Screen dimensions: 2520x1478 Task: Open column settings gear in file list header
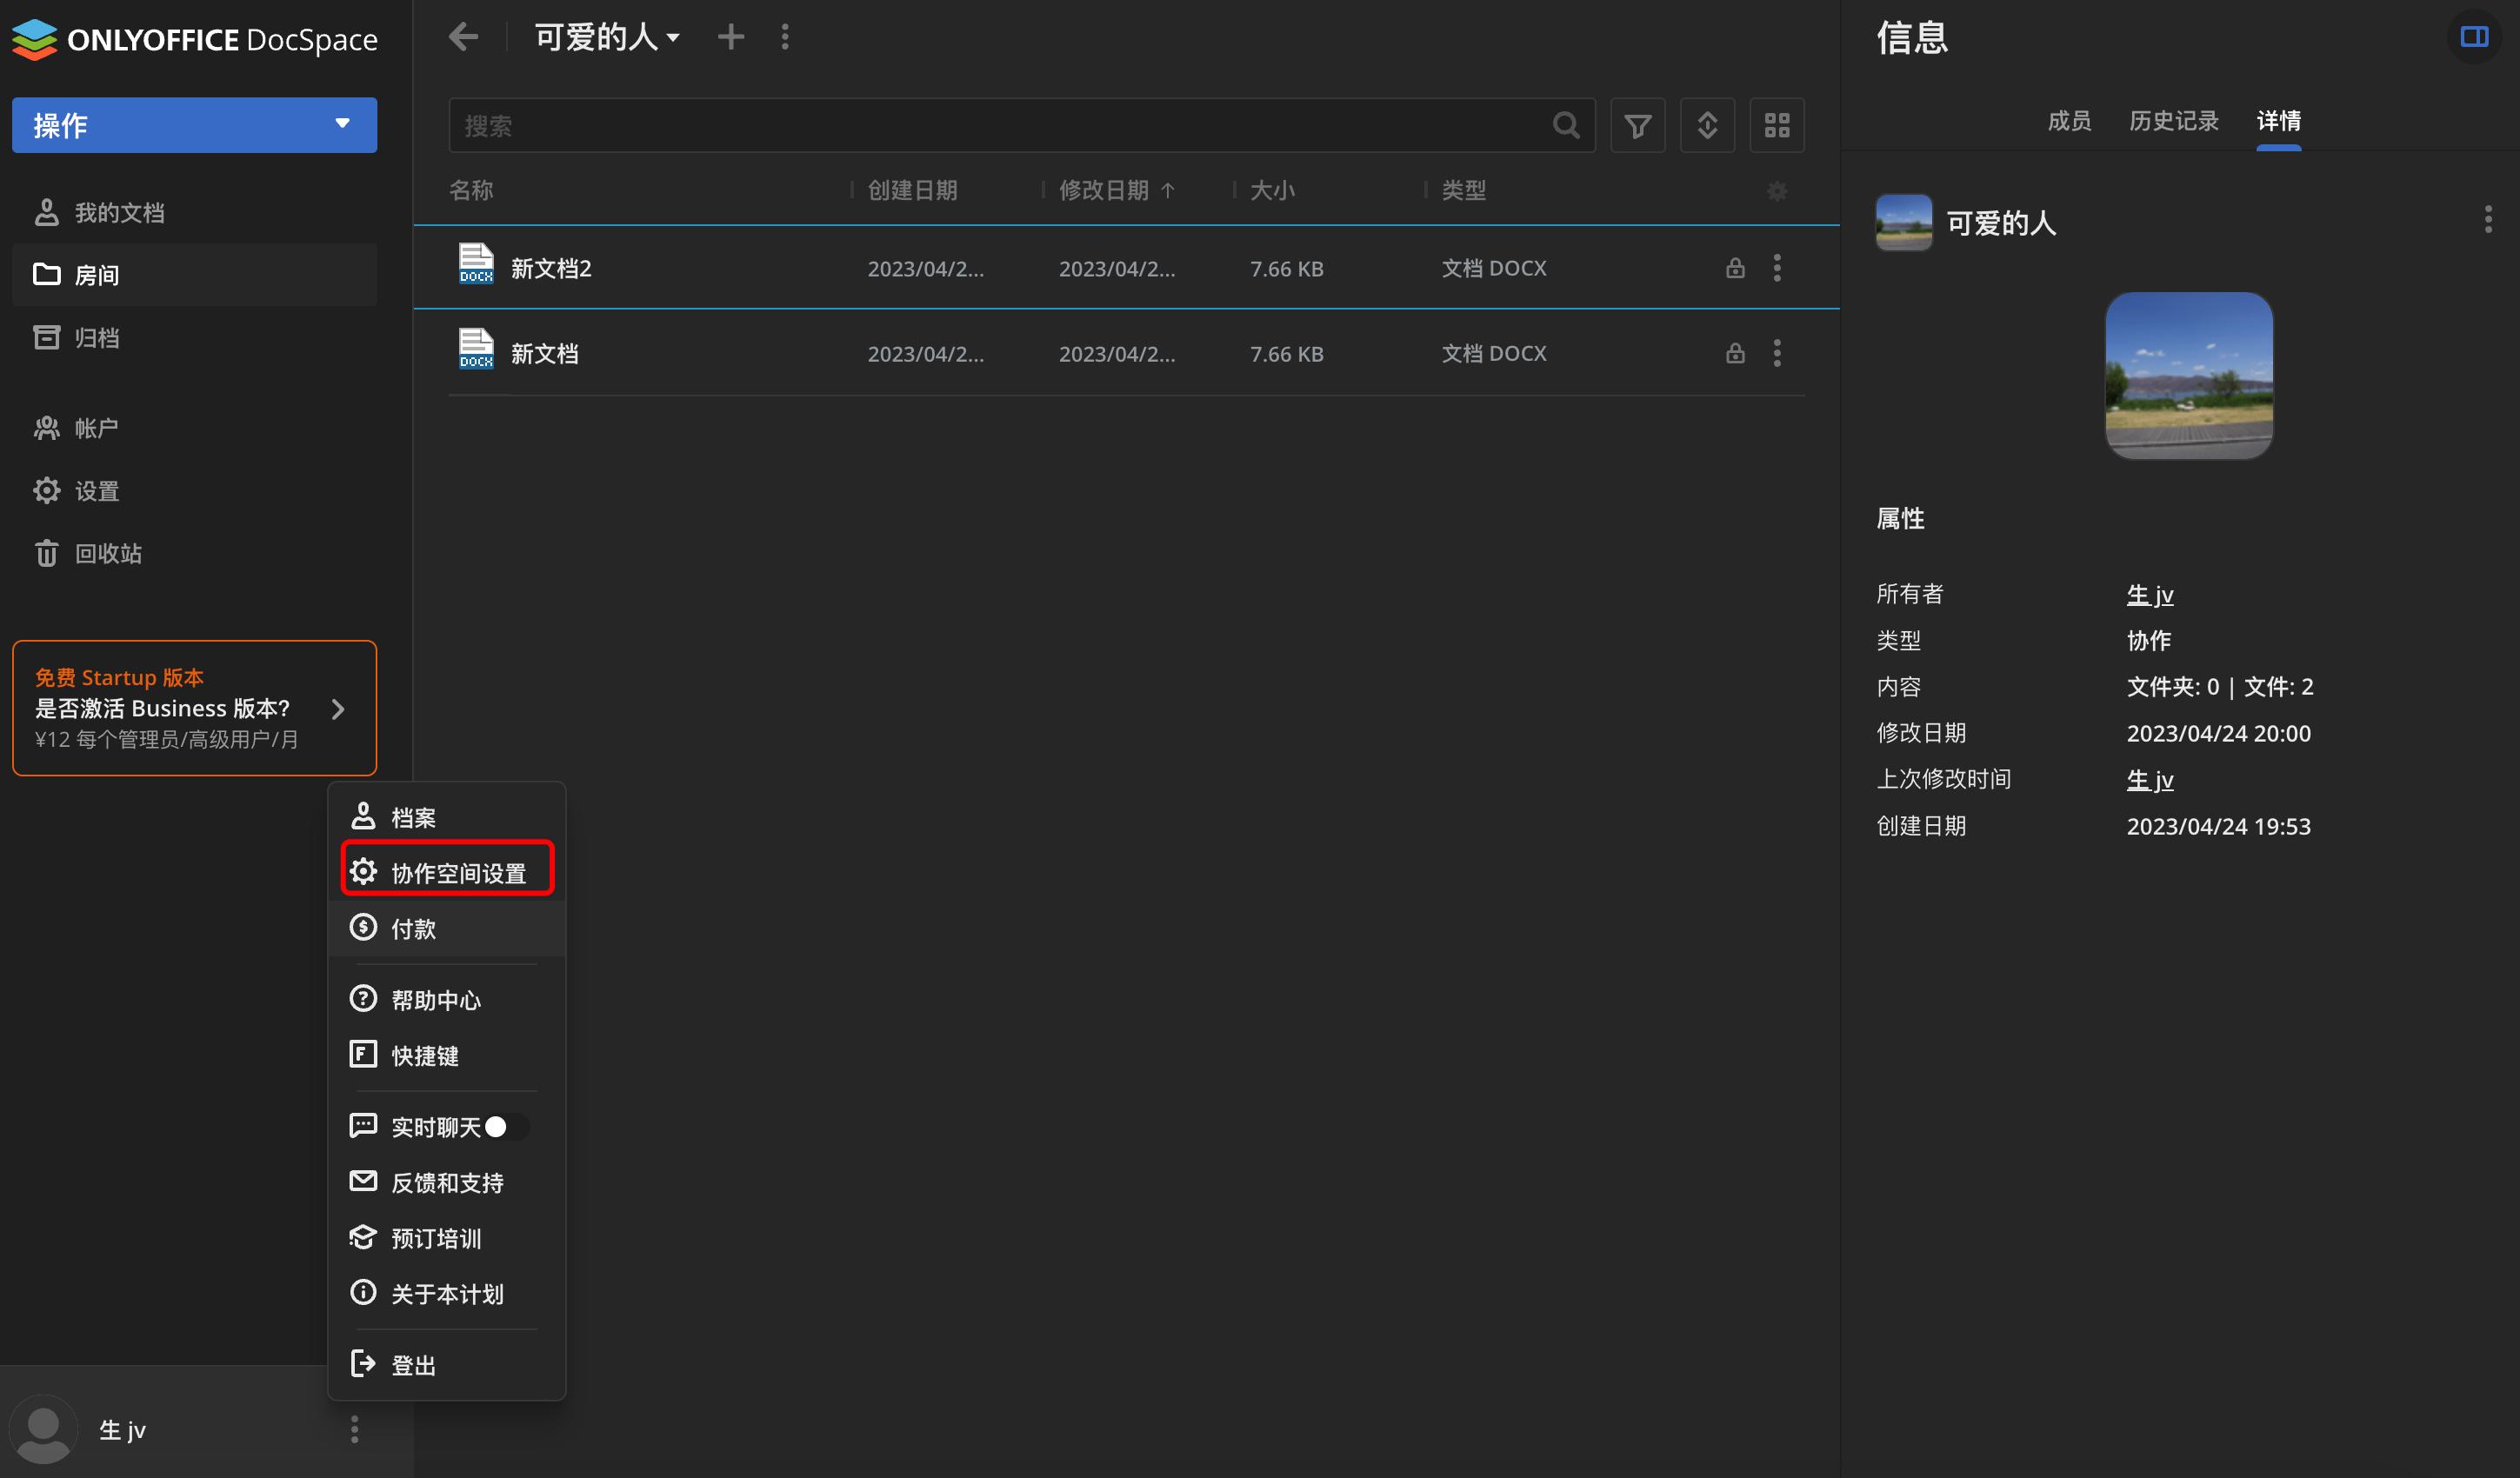[1777, 191]
